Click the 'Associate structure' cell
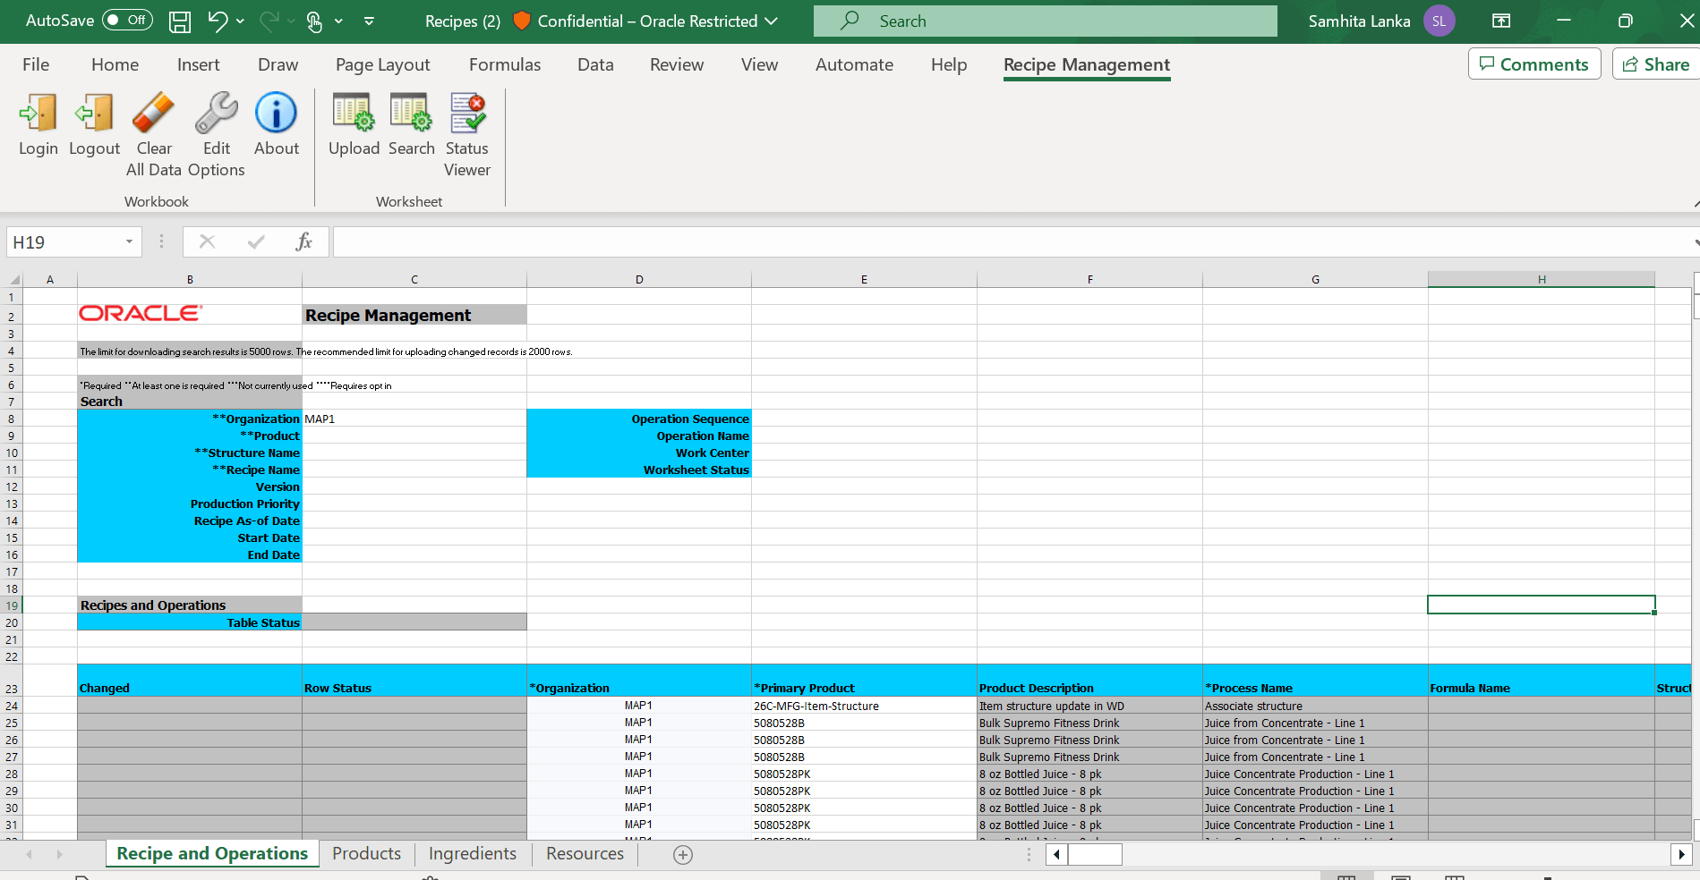1700x880 pixels. (x=1315, y=706)
